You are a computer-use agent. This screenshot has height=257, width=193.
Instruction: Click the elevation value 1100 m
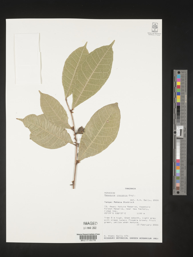[x=141, y=213]
